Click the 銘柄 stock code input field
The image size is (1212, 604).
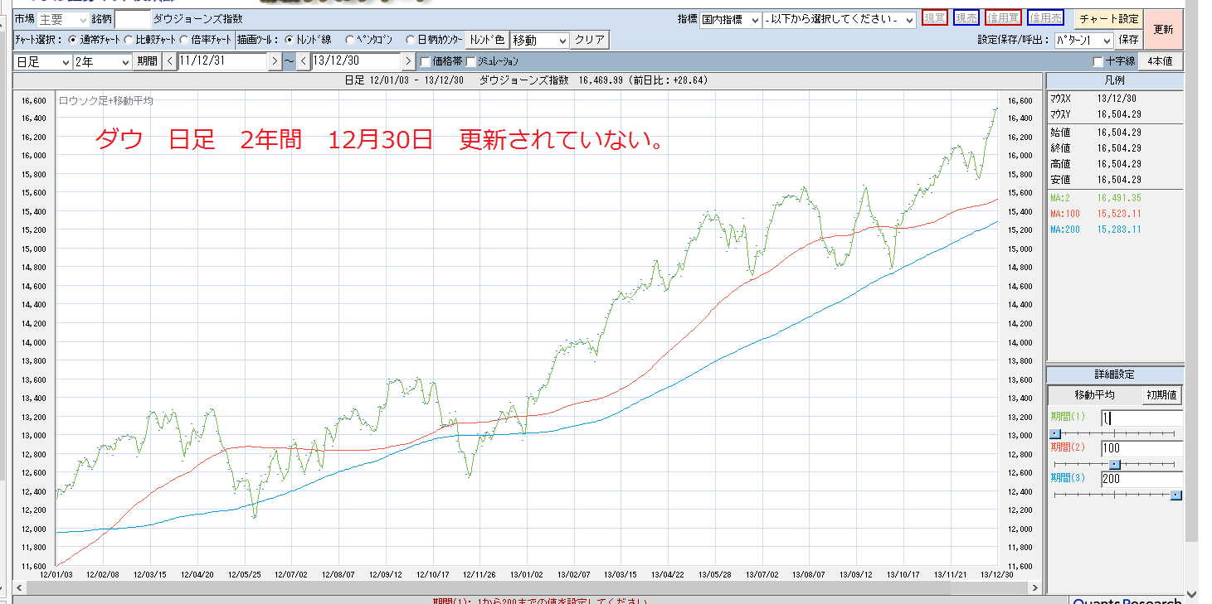tap(133, 19)
